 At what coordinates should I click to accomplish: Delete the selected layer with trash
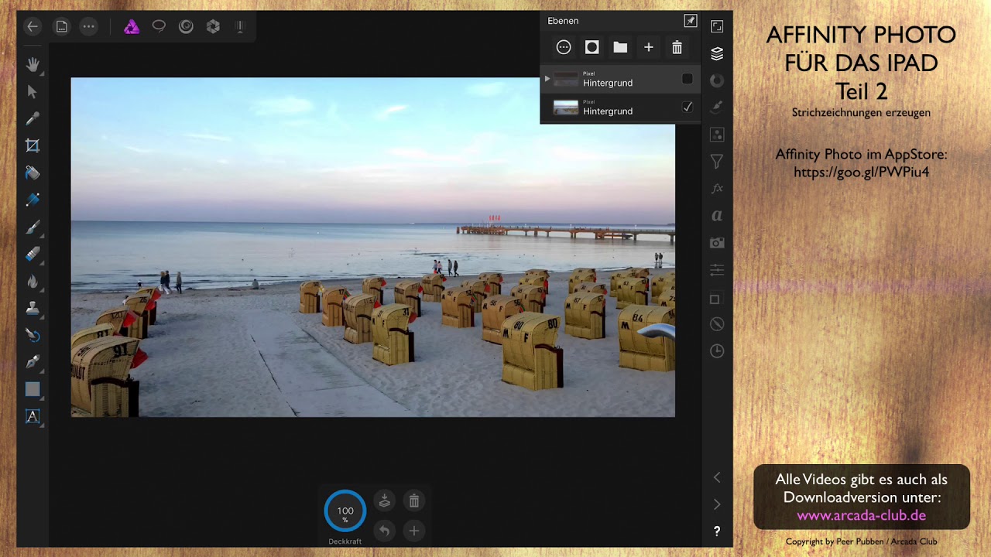[677, 48]
